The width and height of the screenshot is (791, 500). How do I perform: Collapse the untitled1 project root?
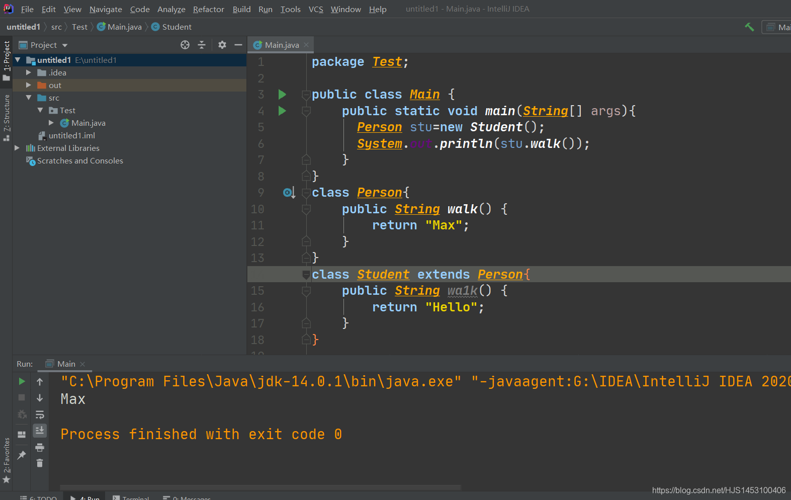[x=18, y=60]
